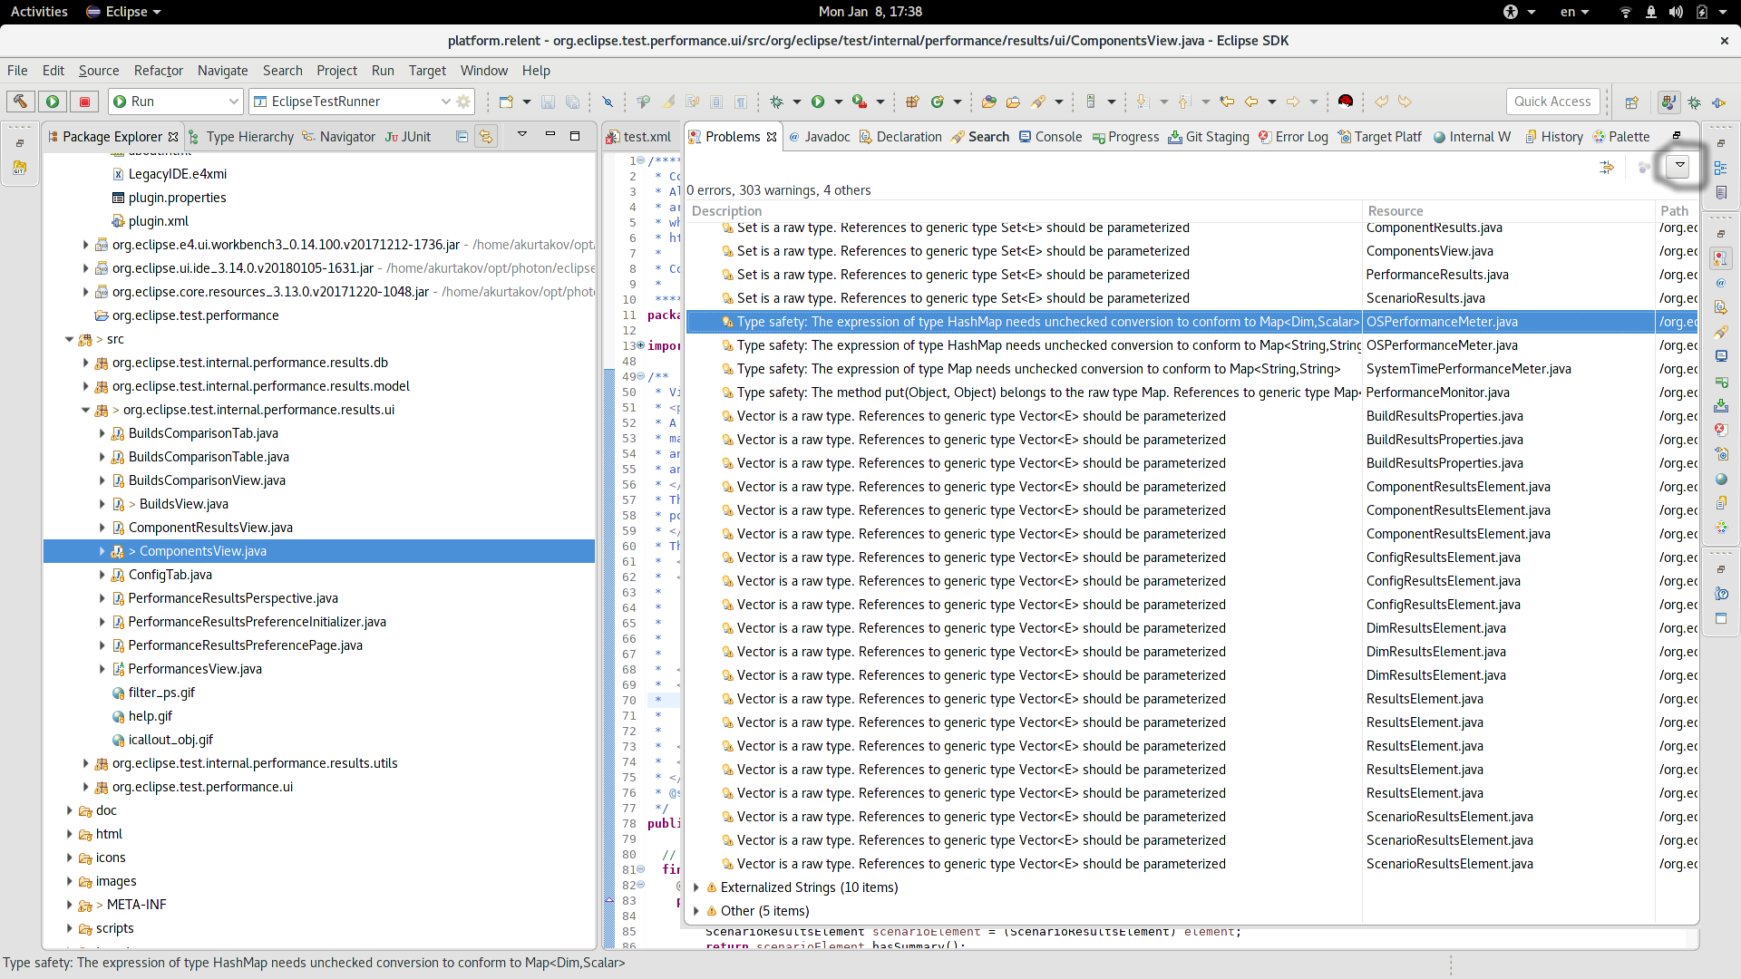
Task: Select the SystemTimePerformanceMeter.java warning row
Action: 1191,369
